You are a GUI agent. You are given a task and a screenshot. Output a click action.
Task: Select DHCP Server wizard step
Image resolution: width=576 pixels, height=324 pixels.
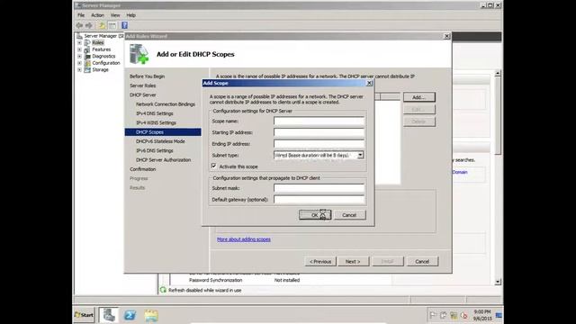(x=142, y=94)
